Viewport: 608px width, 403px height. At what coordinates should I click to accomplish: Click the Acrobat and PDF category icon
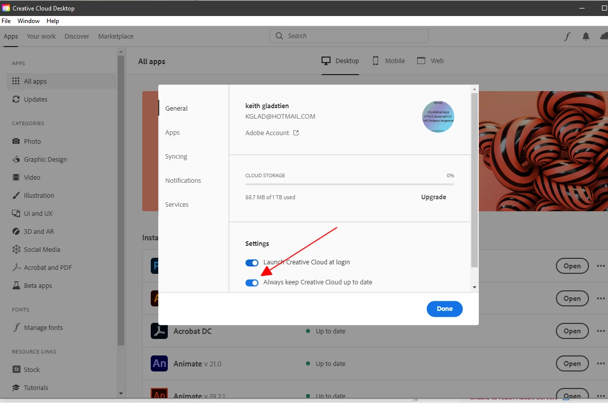[16, 267]
